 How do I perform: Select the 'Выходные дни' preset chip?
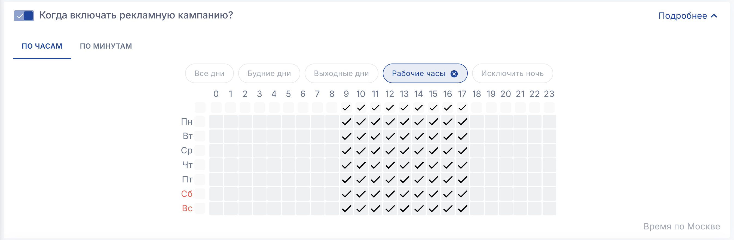[x=341, y=74]
